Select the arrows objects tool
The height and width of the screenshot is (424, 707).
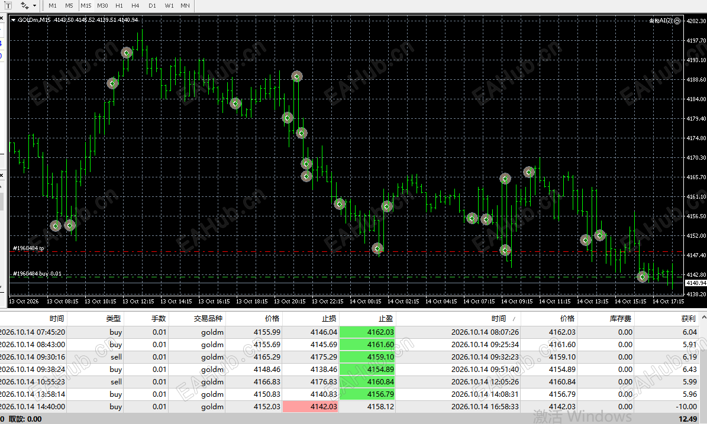click(24, 6)
